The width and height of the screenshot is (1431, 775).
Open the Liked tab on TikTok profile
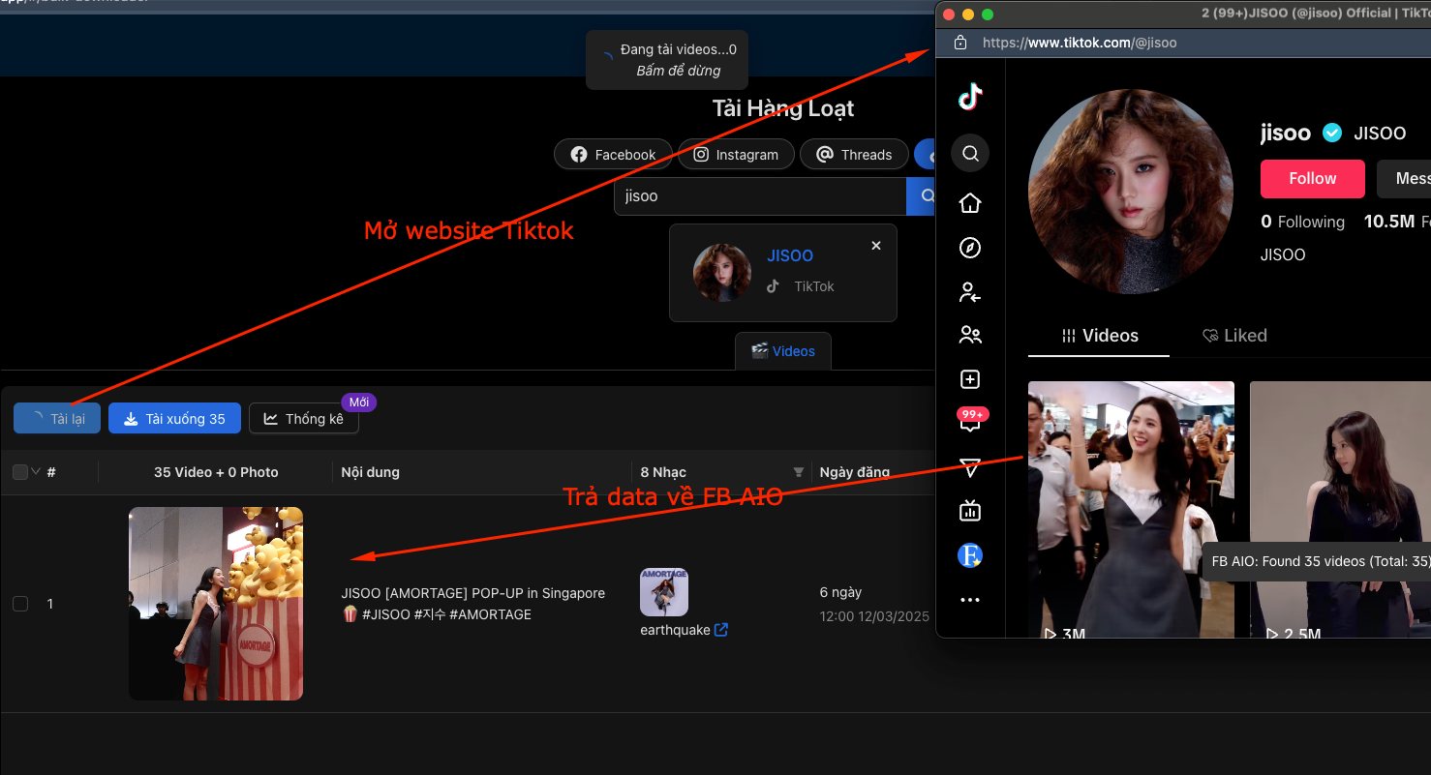click(1234, 336)
